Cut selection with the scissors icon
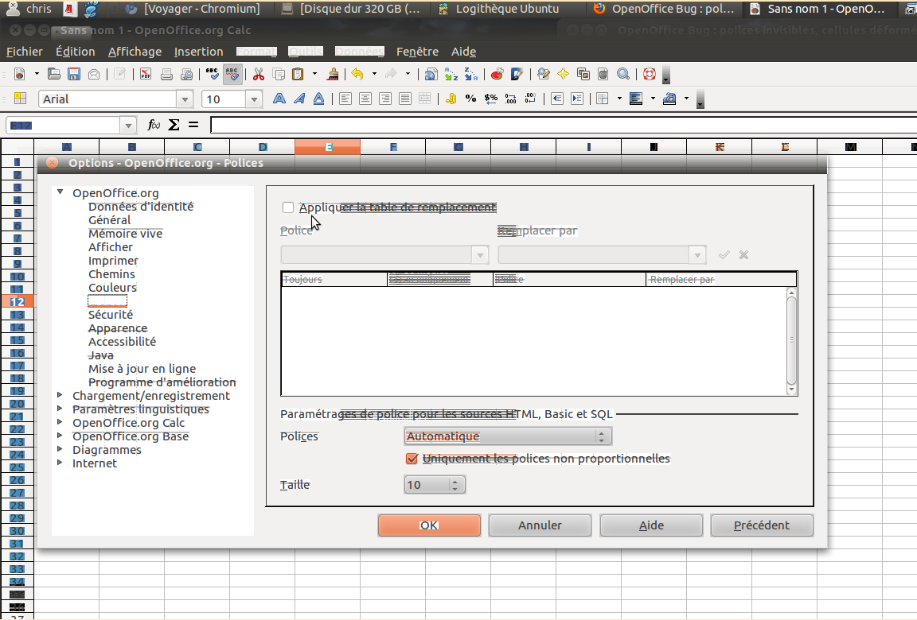 point(258,74)
